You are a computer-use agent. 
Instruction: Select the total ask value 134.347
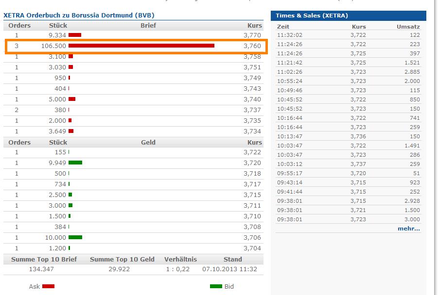click(x=41, y=269)
